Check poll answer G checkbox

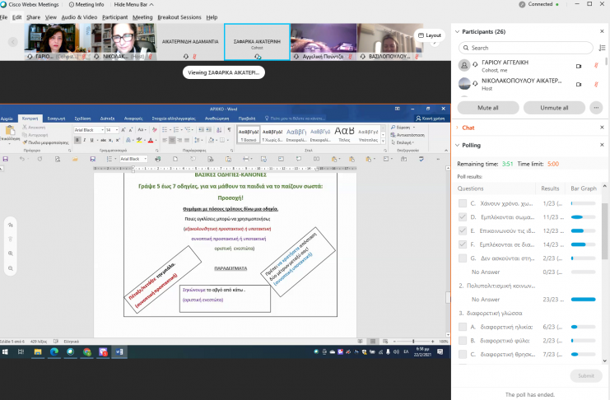[462, 258]
